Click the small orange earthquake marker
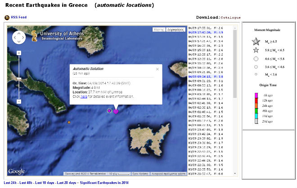 click(x=69, y=122)
